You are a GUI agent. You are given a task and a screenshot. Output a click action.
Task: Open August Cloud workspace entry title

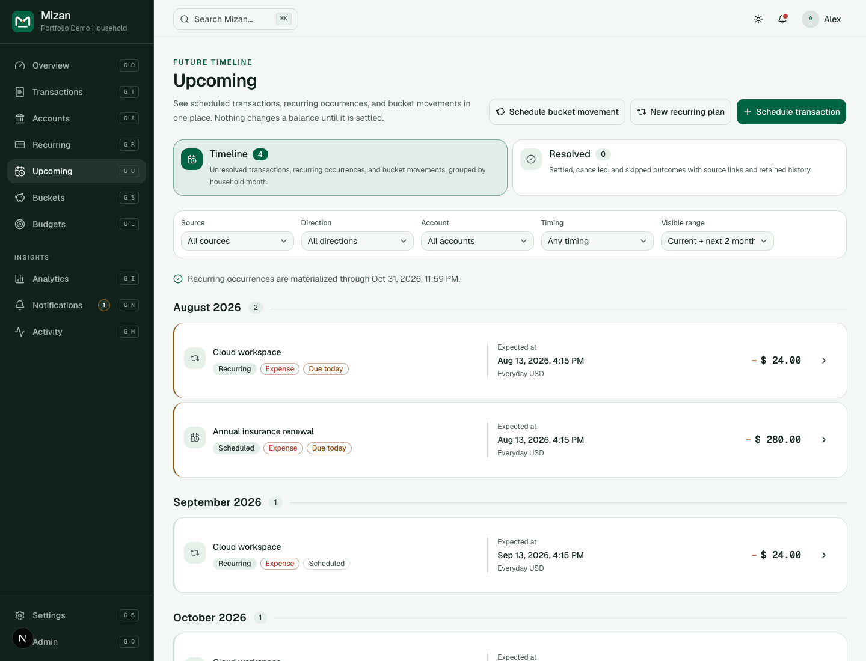[247, 352]
